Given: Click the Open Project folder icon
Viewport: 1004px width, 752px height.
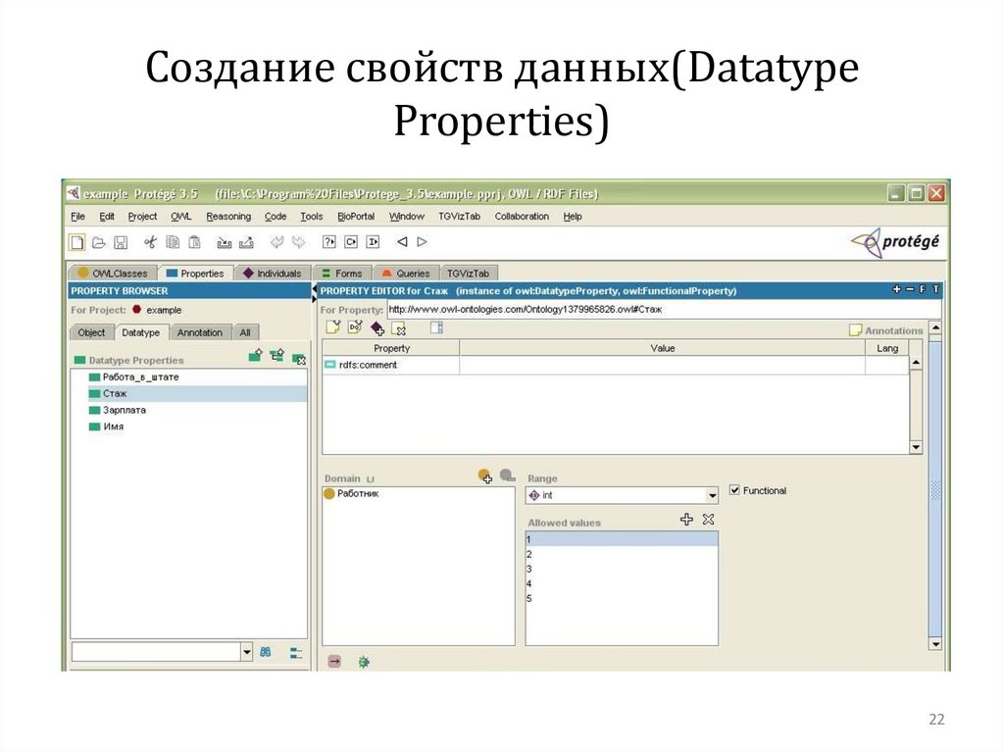Looking at the screenshot, I should point(99,242).
